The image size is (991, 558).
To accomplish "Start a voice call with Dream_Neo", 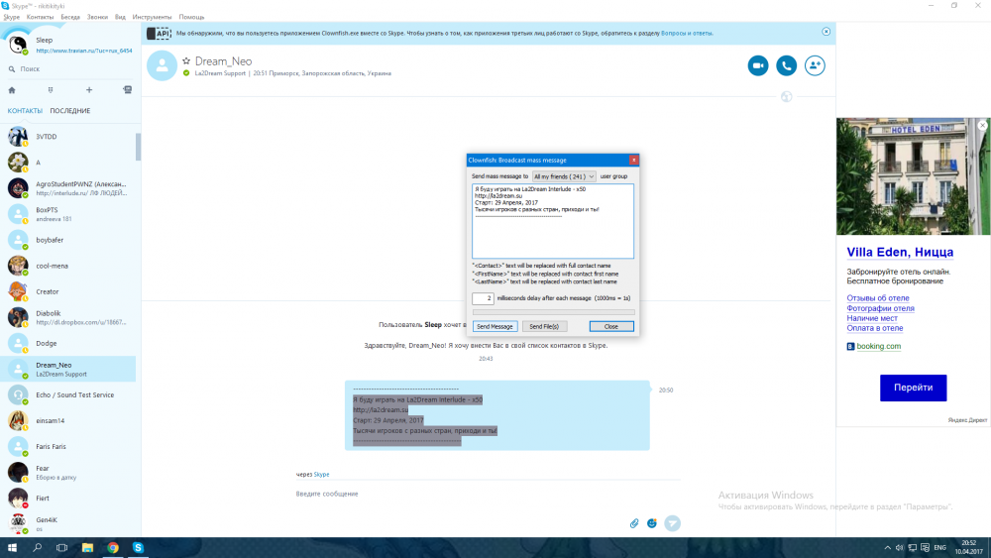I will point(787,65).
